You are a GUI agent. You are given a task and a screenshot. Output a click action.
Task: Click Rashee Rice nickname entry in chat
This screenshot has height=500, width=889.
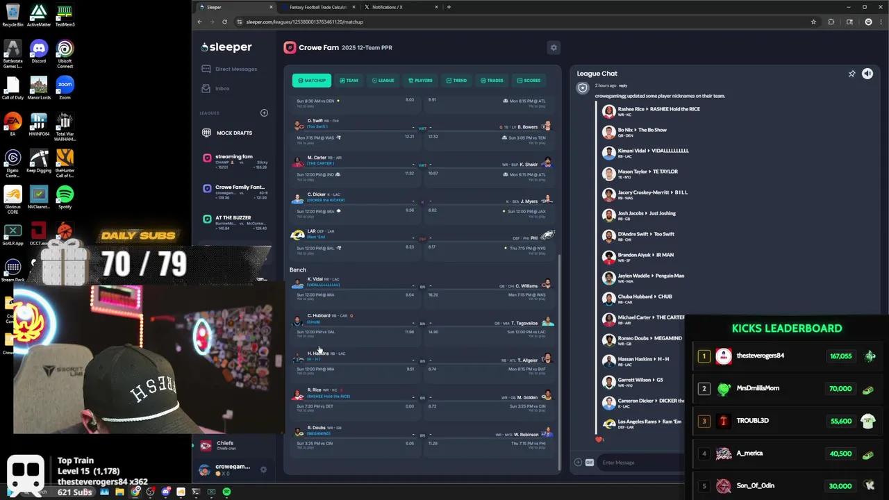651,111
